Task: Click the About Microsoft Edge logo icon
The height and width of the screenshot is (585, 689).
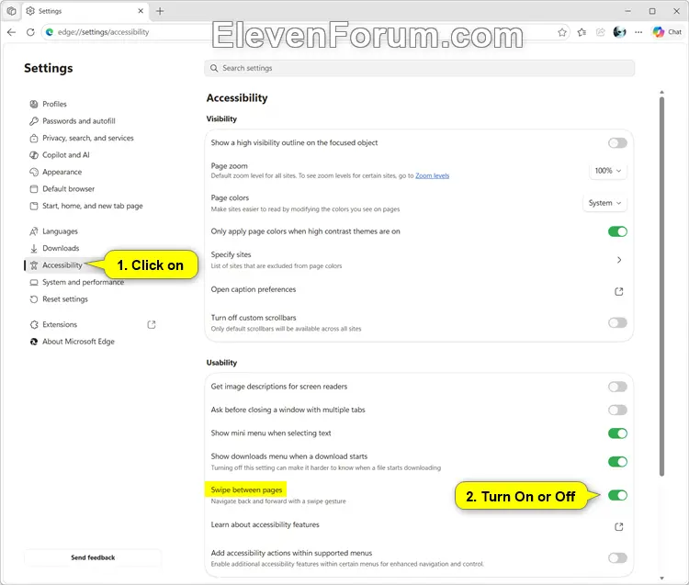Action: [x=34, y=342]
